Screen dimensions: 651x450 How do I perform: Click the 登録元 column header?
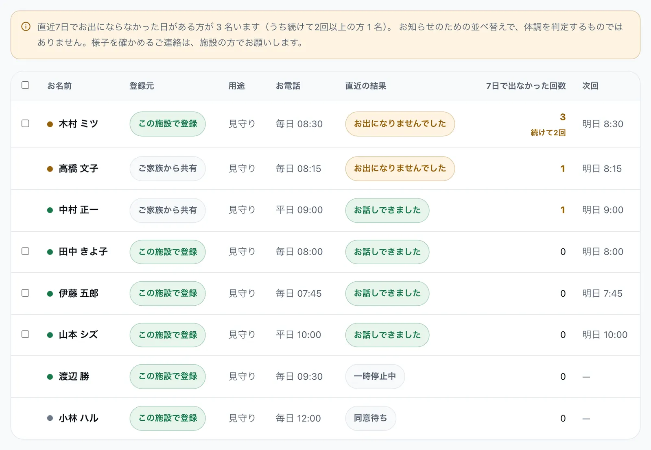coord(142,86)
